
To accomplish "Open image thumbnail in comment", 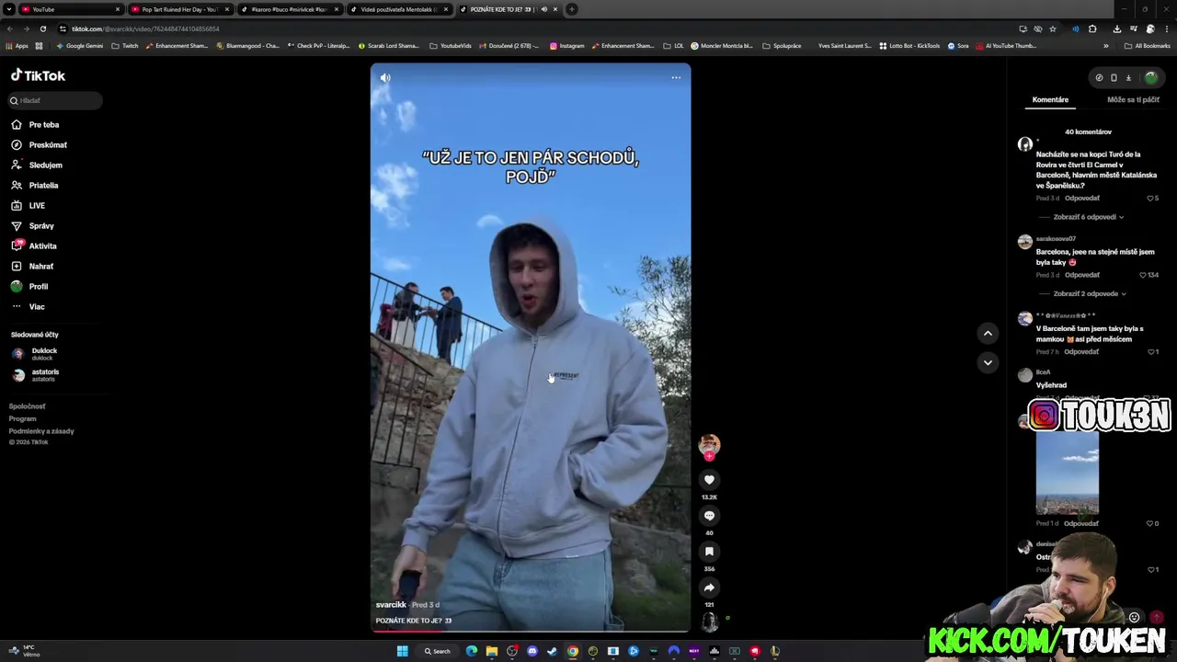I will click(1067, 473).
